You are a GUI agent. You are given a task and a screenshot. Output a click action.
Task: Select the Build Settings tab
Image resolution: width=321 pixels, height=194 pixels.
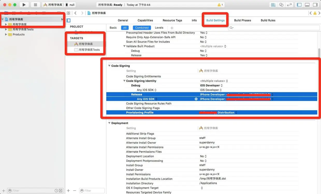pos(215,20)
